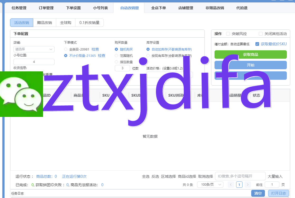Open the 店铺 请选择 dropdown

click(x=34, y=49)
